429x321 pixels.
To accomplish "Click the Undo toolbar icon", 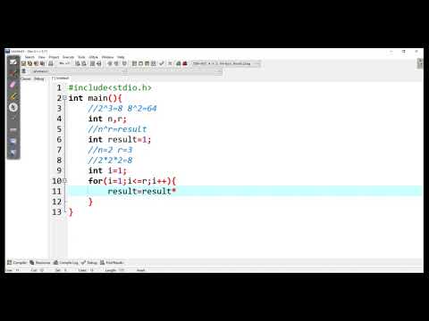I will pos(62,63).
